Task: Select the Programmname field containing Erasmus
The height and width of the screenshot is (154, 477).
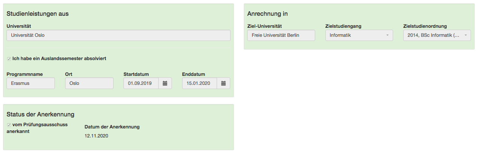Action: tap(31, 83)
